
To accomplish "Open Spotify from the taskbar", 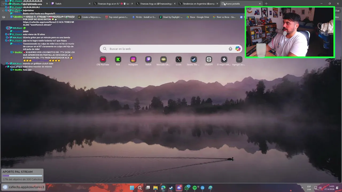I will (195, 188).
